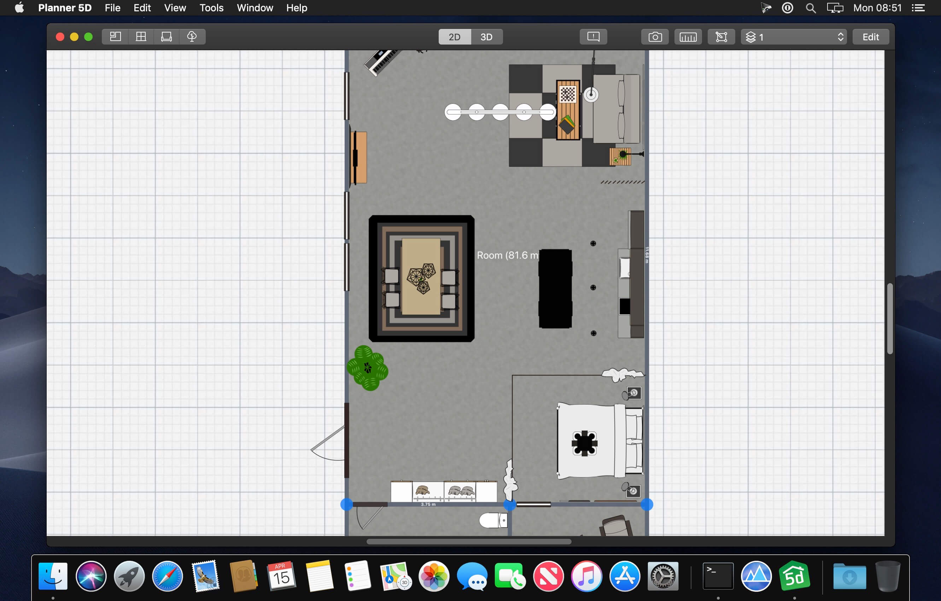
Task: Click the feedback message icon
Action: point(593,37)
